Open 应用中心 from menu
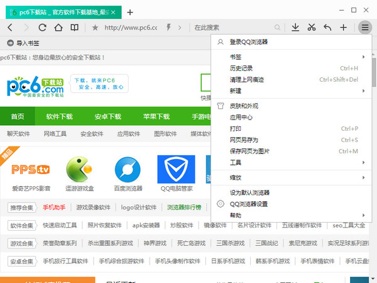377x283 pixels. [x=292, y=118]
